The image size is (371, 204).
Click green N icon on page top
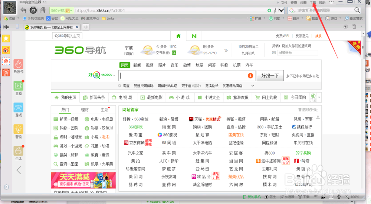tap(194, 36)
